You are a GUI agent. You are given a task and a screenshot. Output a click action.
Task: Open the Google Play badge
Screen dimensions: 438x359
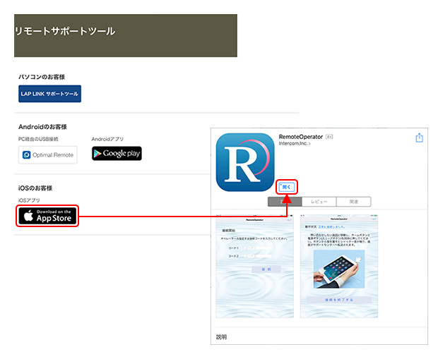coord(117,153)
